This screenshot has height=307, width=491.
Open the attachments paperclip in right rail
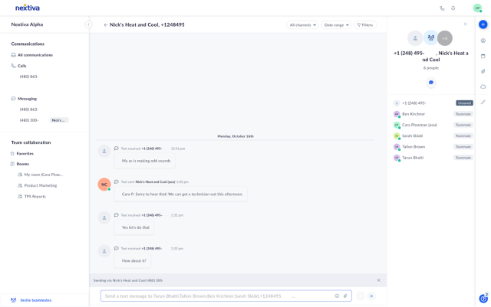pos(483,71)
